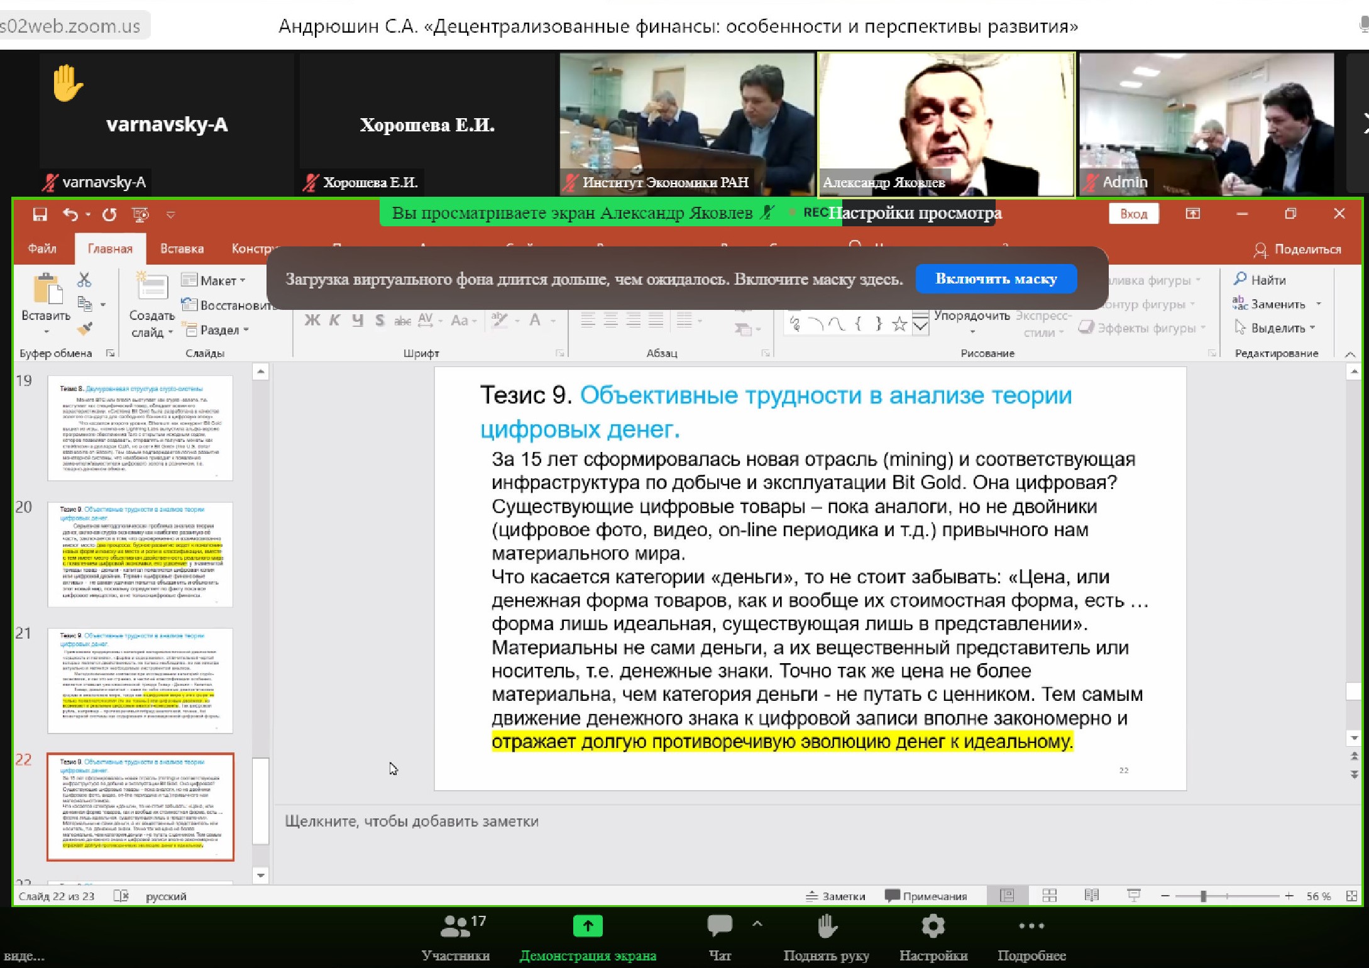Click Примечания comments in status bar
The height and width of the screenshot is (968, 1369).
click(x=926, y=896)
